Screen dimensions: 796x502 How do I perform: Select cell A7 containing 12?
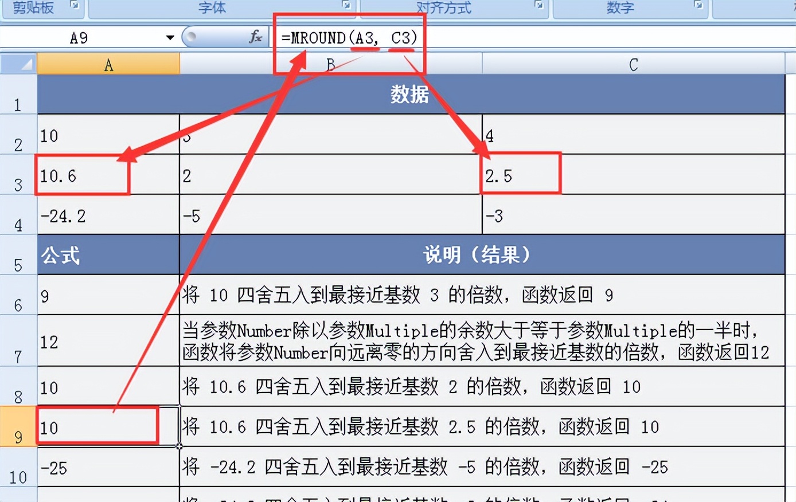[108, 341]
